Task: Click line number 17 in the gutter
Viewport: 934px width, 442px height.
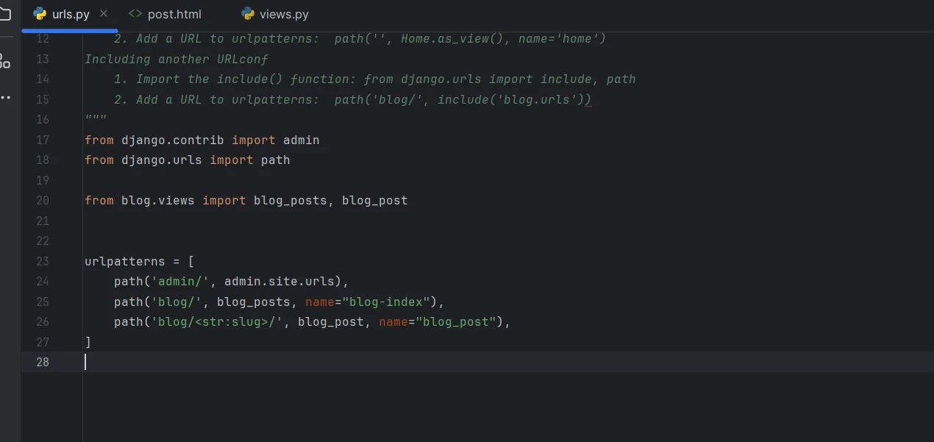Action: 42,140
